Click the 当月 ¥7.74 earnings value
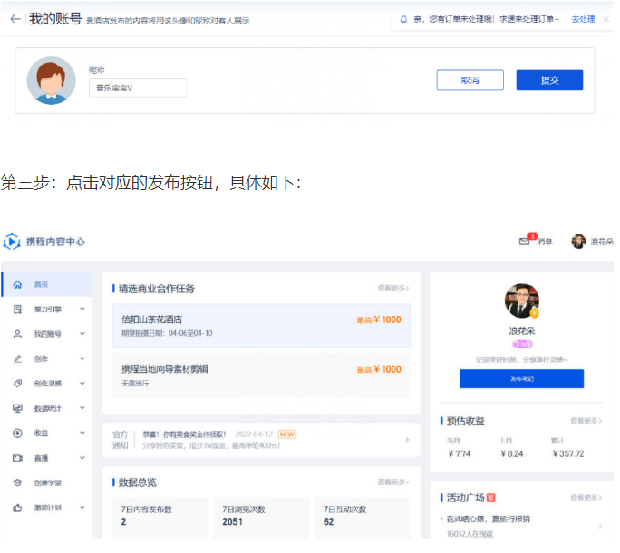620x553 pixels. (x=459, y=453)
